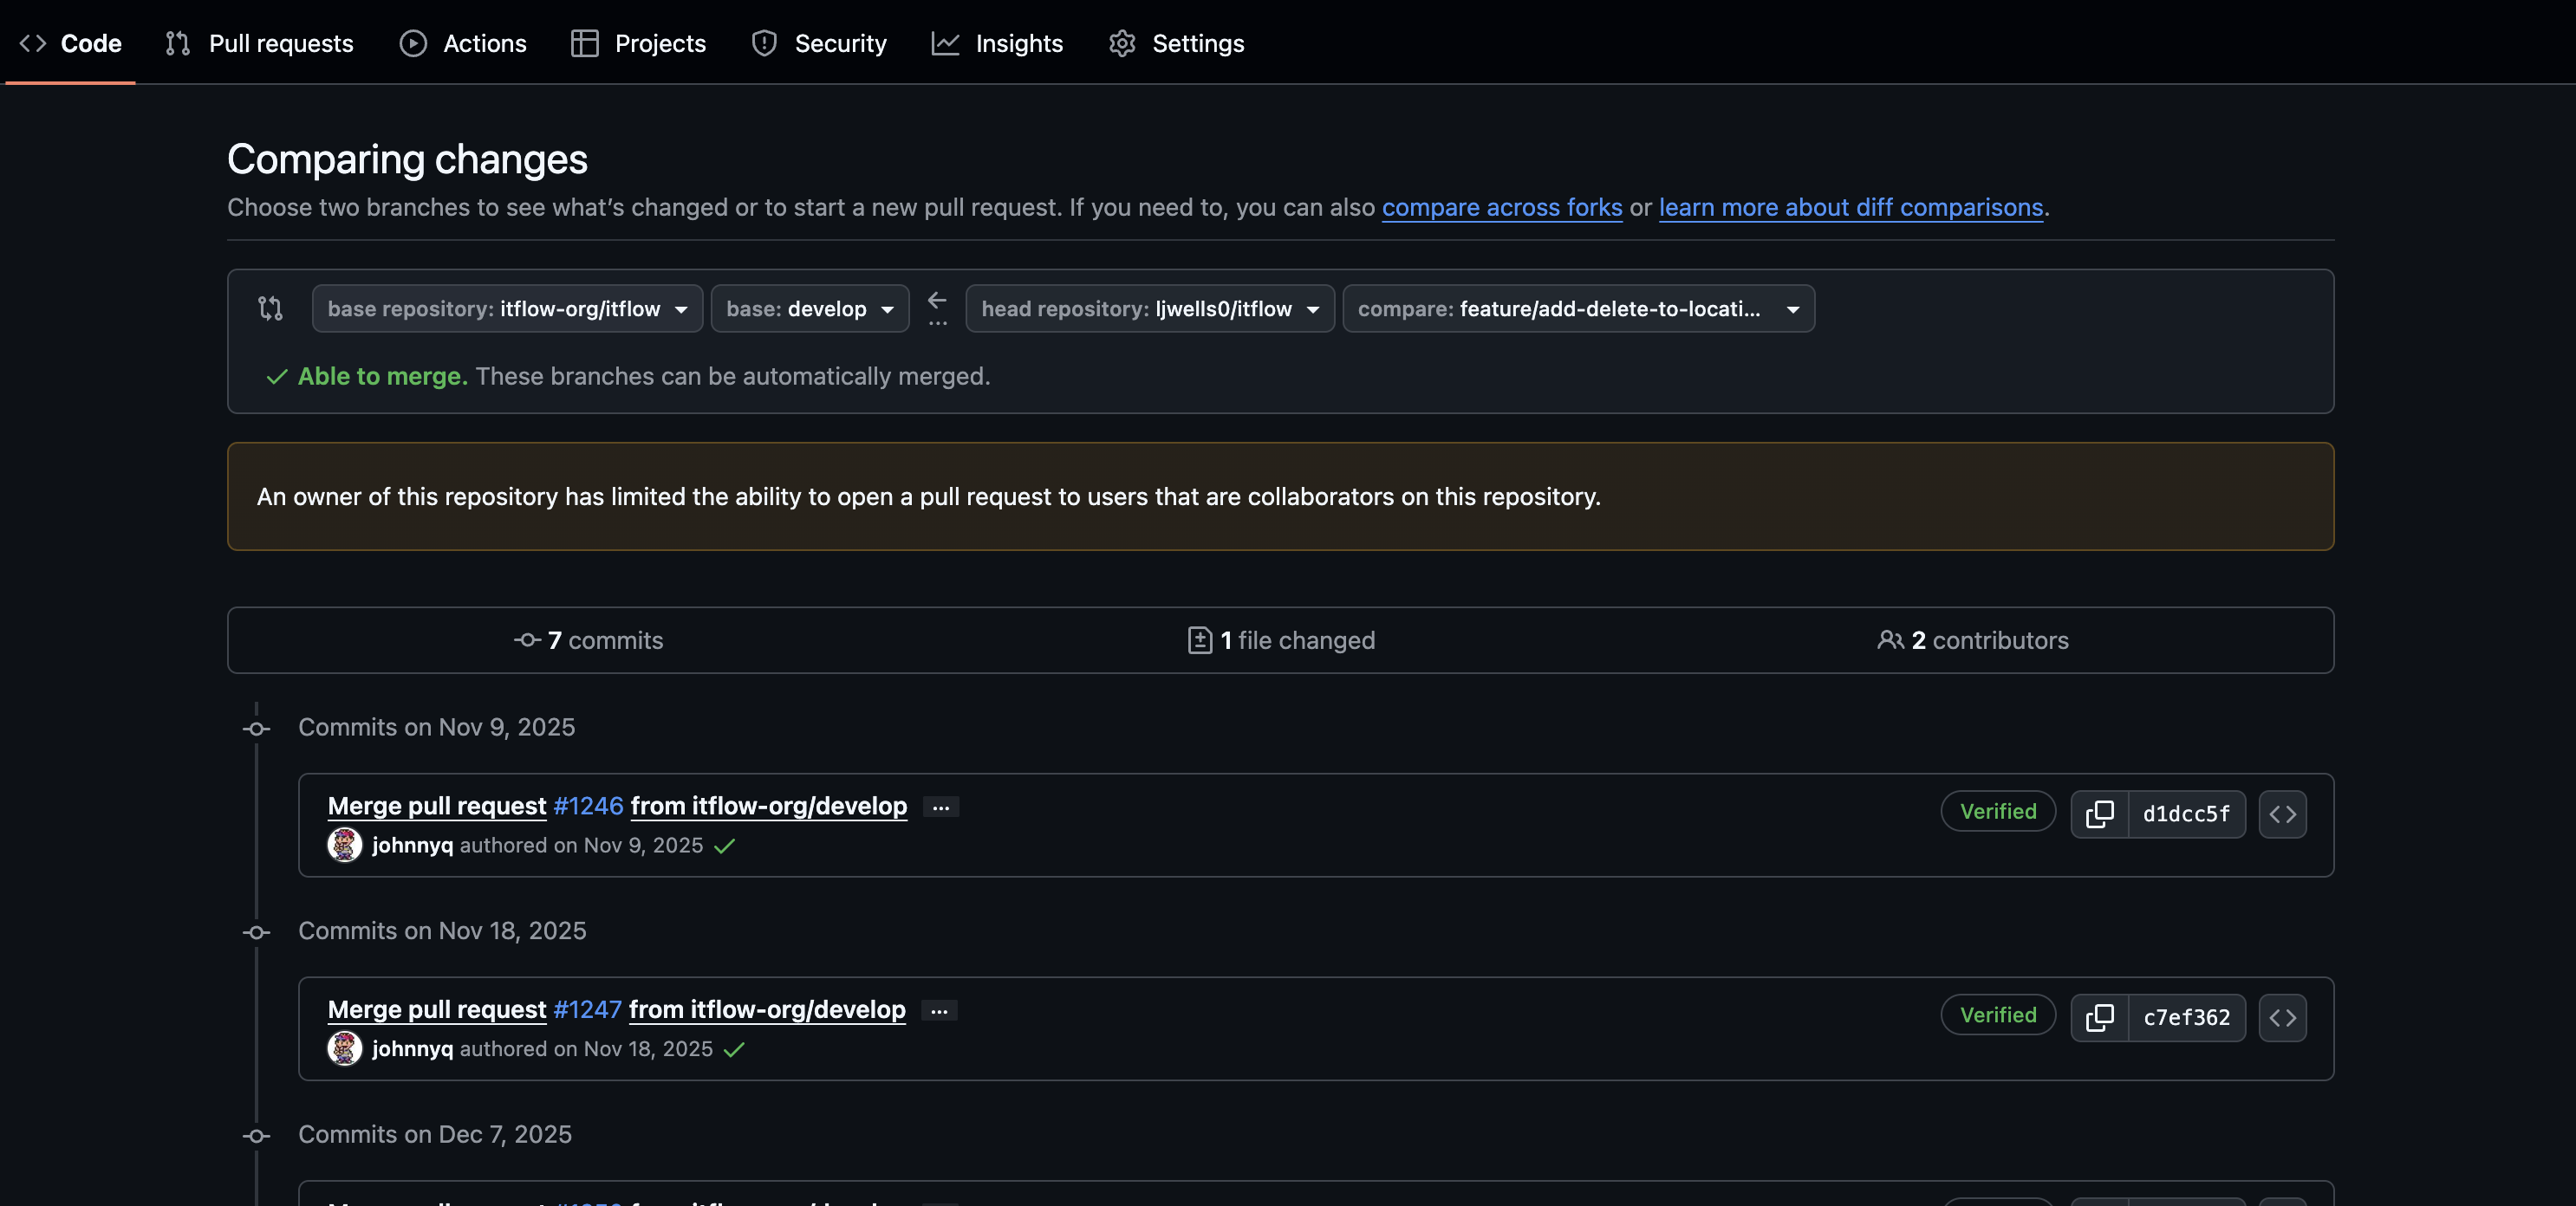
Task: Click the #1246 pull request number link
Action: (x=588, y=806)
